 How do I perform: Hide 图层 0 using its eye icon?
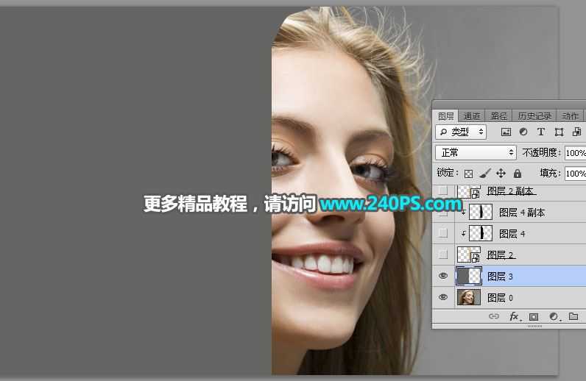[x=442, y=297]
